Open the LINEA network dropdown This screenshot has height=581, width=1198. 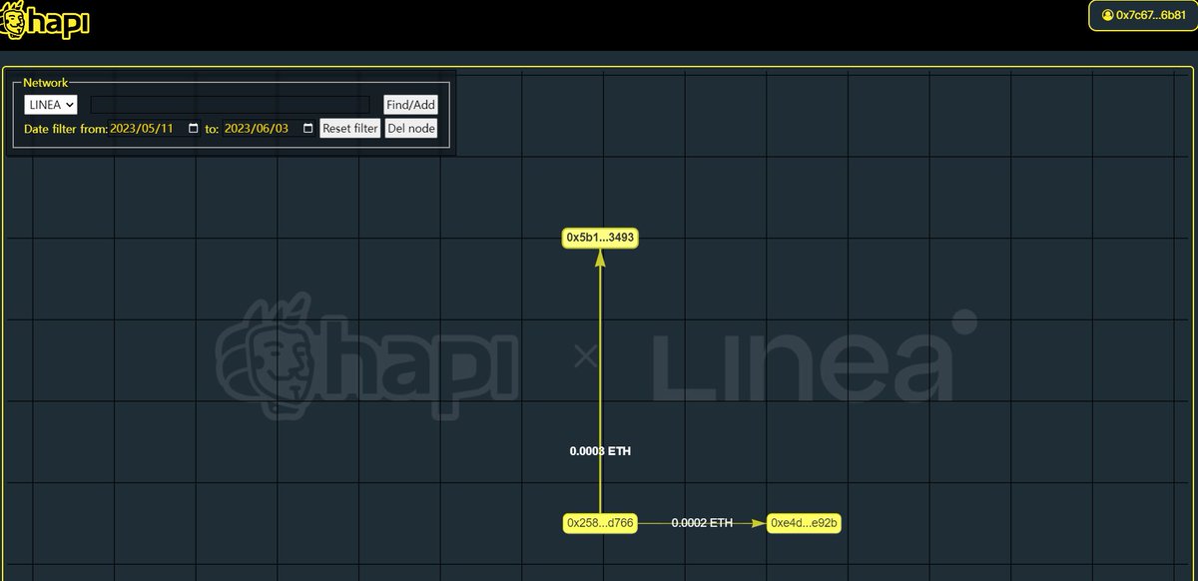[51, 105]
